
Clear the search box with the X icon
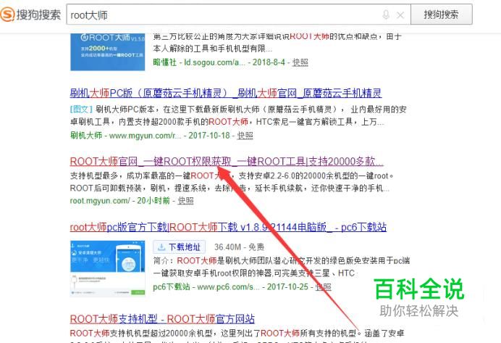(x=400, y=15)
